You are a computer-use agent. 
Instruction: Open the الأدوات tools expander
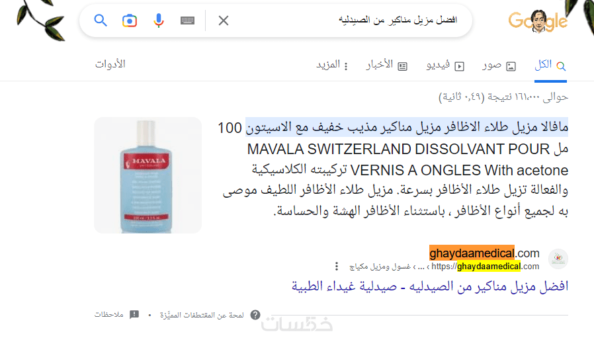(110, 64)
